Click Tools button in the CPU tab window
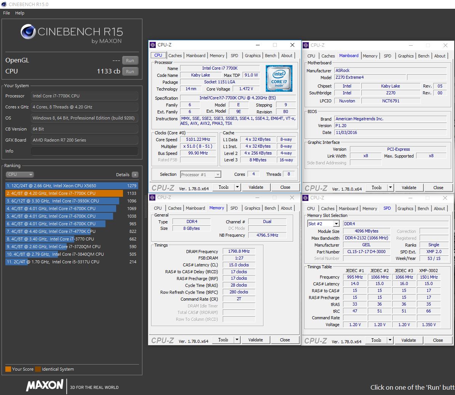455x395 pixels. [224, 187]
